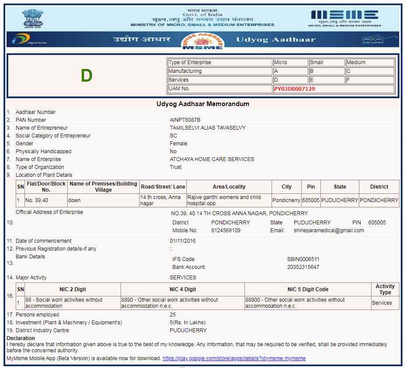Click the Services Micro cell 'D' in table
The height and width of the screenshot is (368, 406).
(x=290, y=80)
